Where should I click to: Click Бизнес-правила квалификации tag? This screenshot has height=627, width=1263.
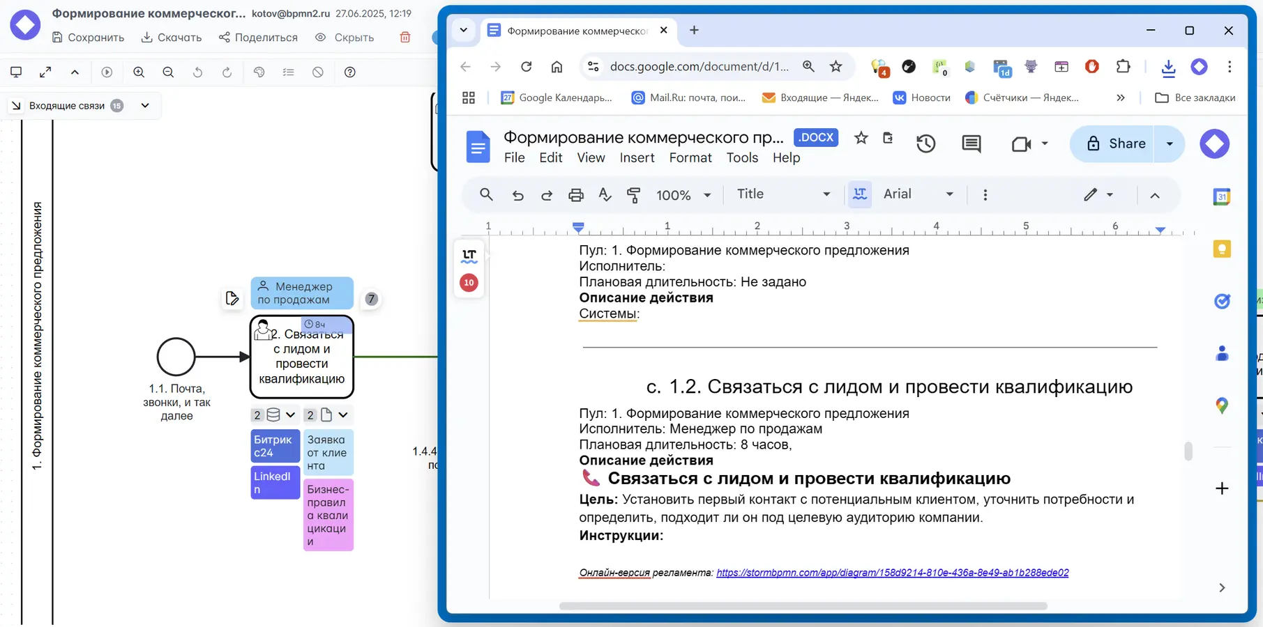328,515
